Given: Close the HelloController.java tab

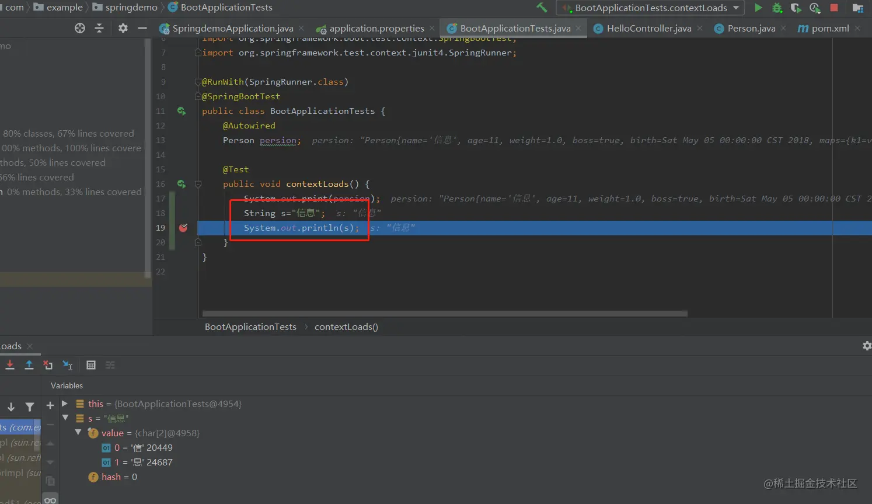Looking at the screenshot, I should 699,28.
